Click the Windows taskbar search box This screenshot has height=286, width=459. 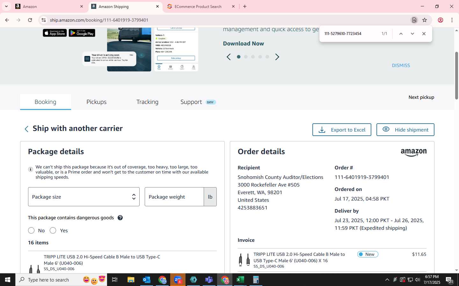61,280
